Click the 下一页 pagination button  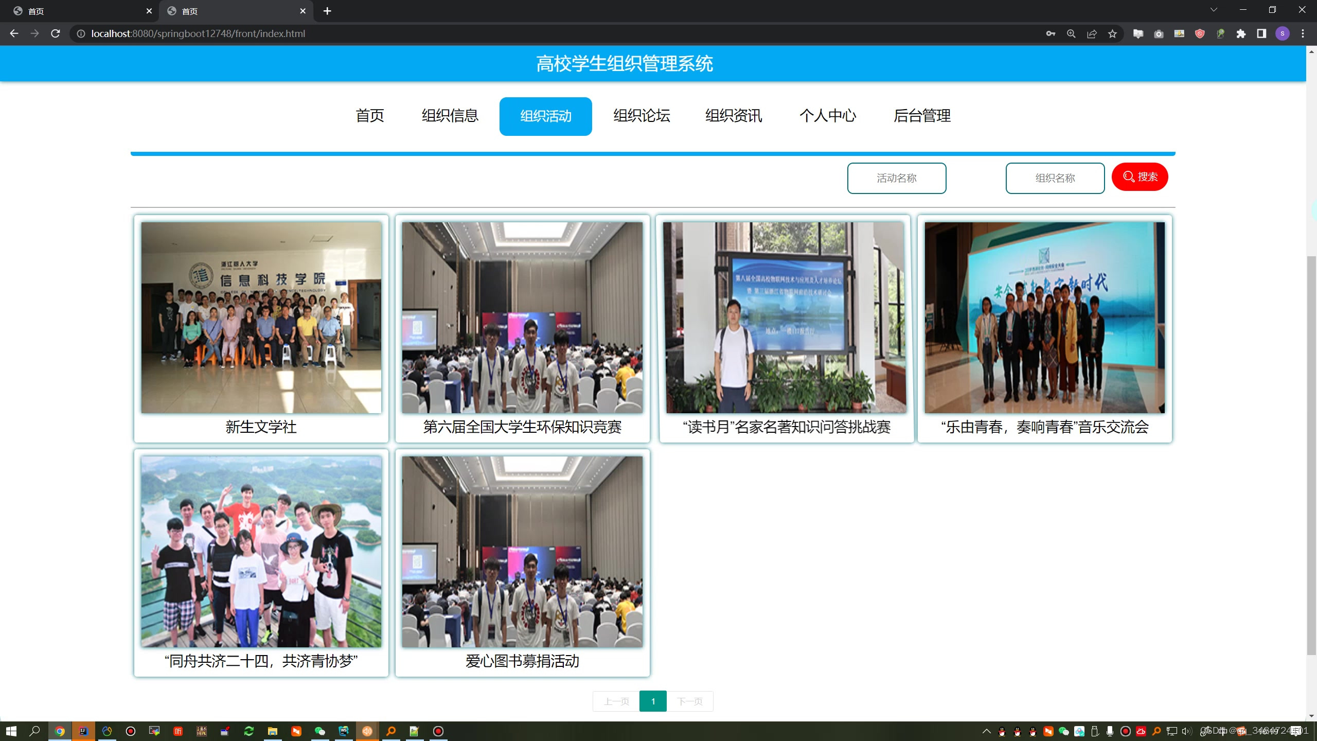[x=690, y=701]
